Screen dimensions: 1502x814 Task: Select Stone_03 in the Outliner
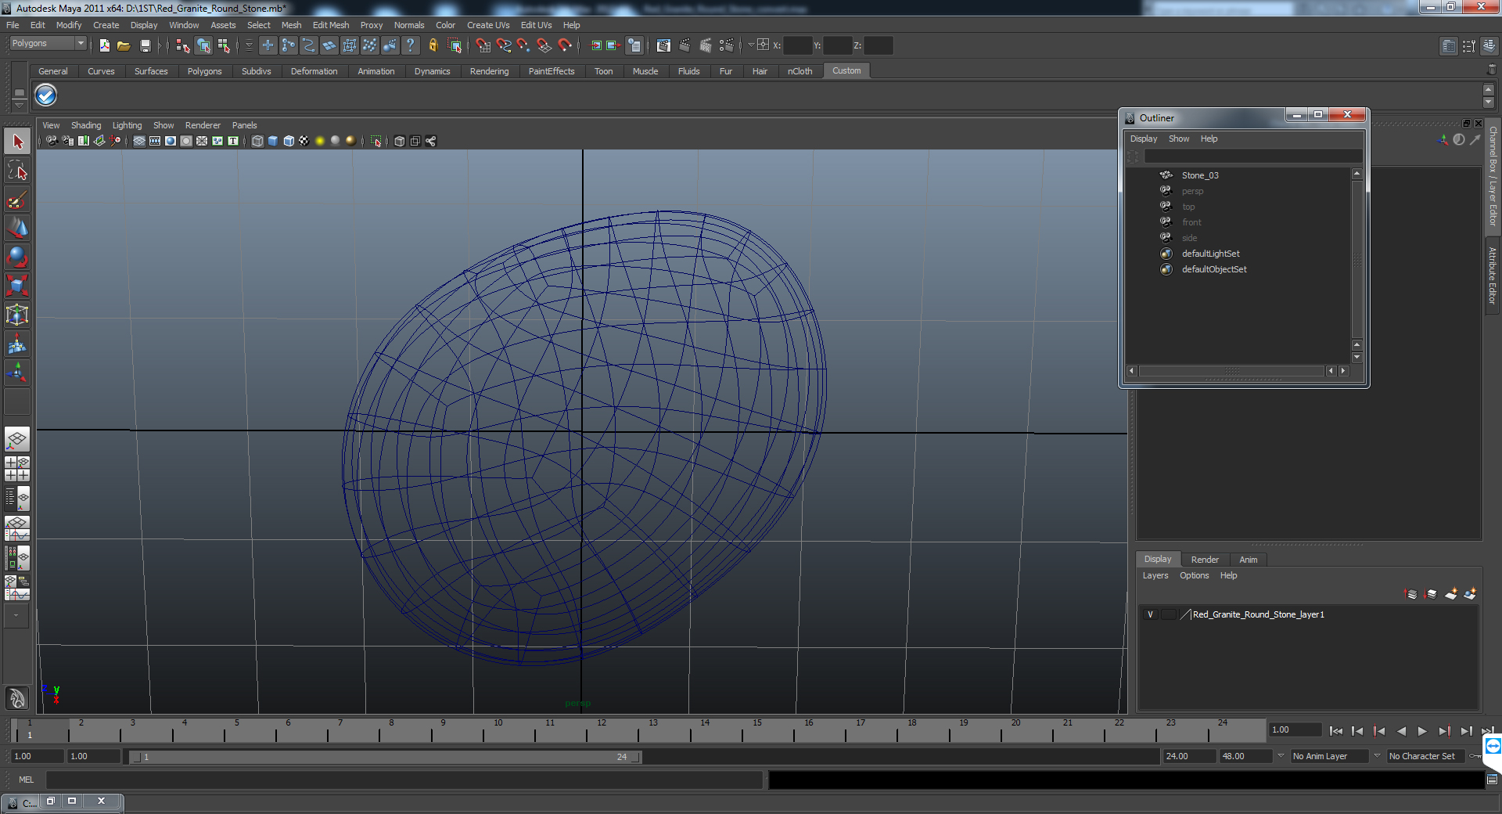click(x=1199, y=175)
